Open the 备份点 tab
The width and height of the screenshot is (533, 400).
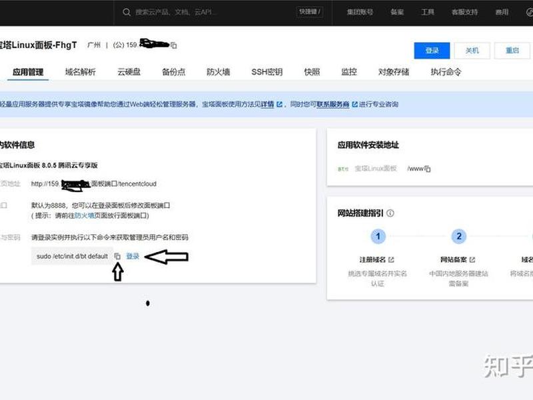[174, 72]
